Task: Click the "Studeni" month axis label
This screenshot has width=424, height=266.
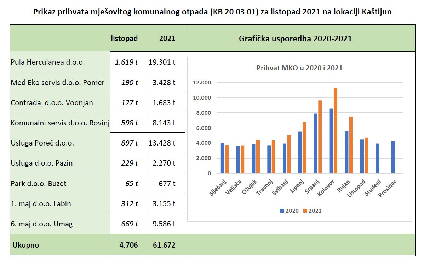Action: point(373,188)
